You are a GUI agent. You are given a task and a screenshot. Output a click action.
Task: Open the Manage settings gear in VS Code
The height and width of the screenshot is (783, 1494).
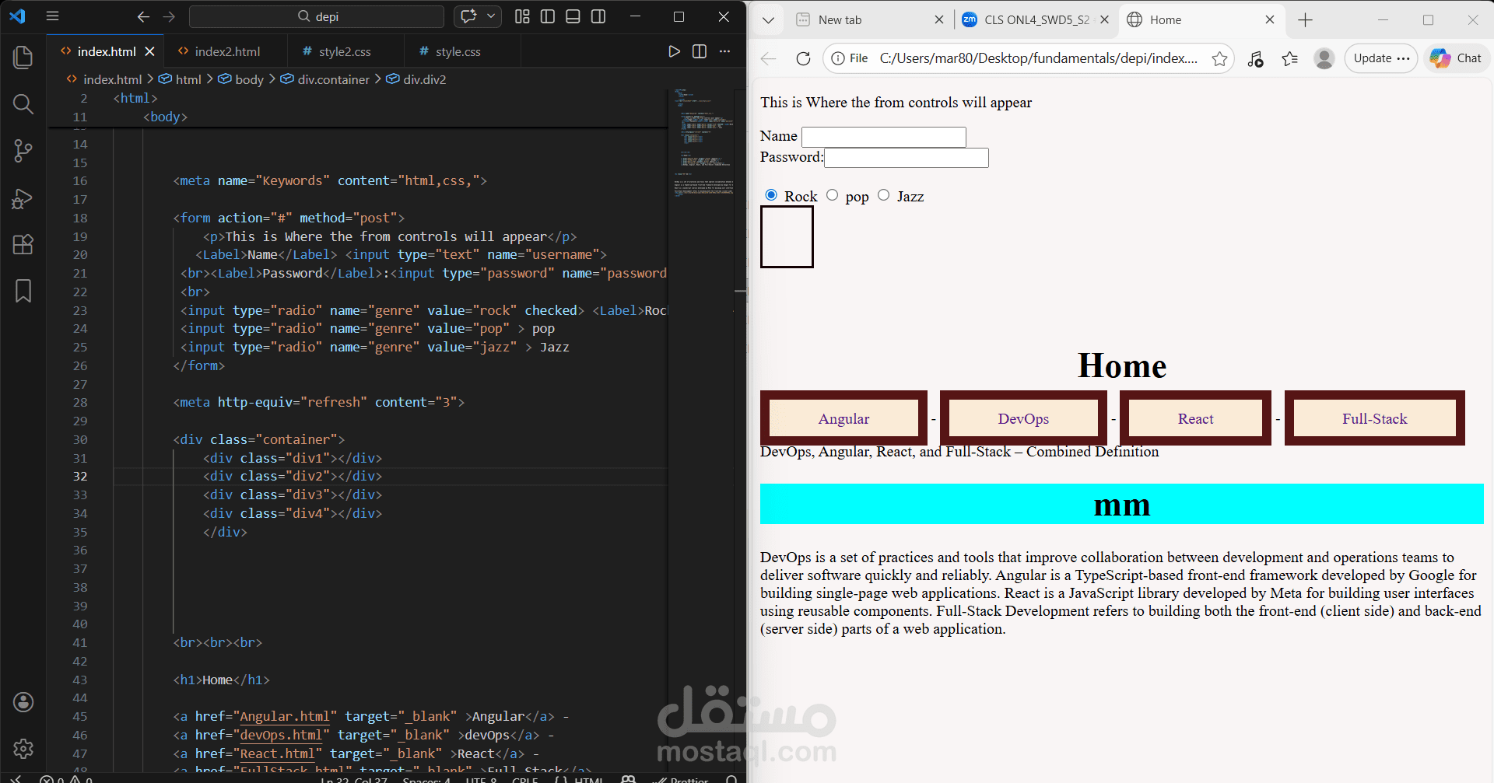(x=23, y=749)
